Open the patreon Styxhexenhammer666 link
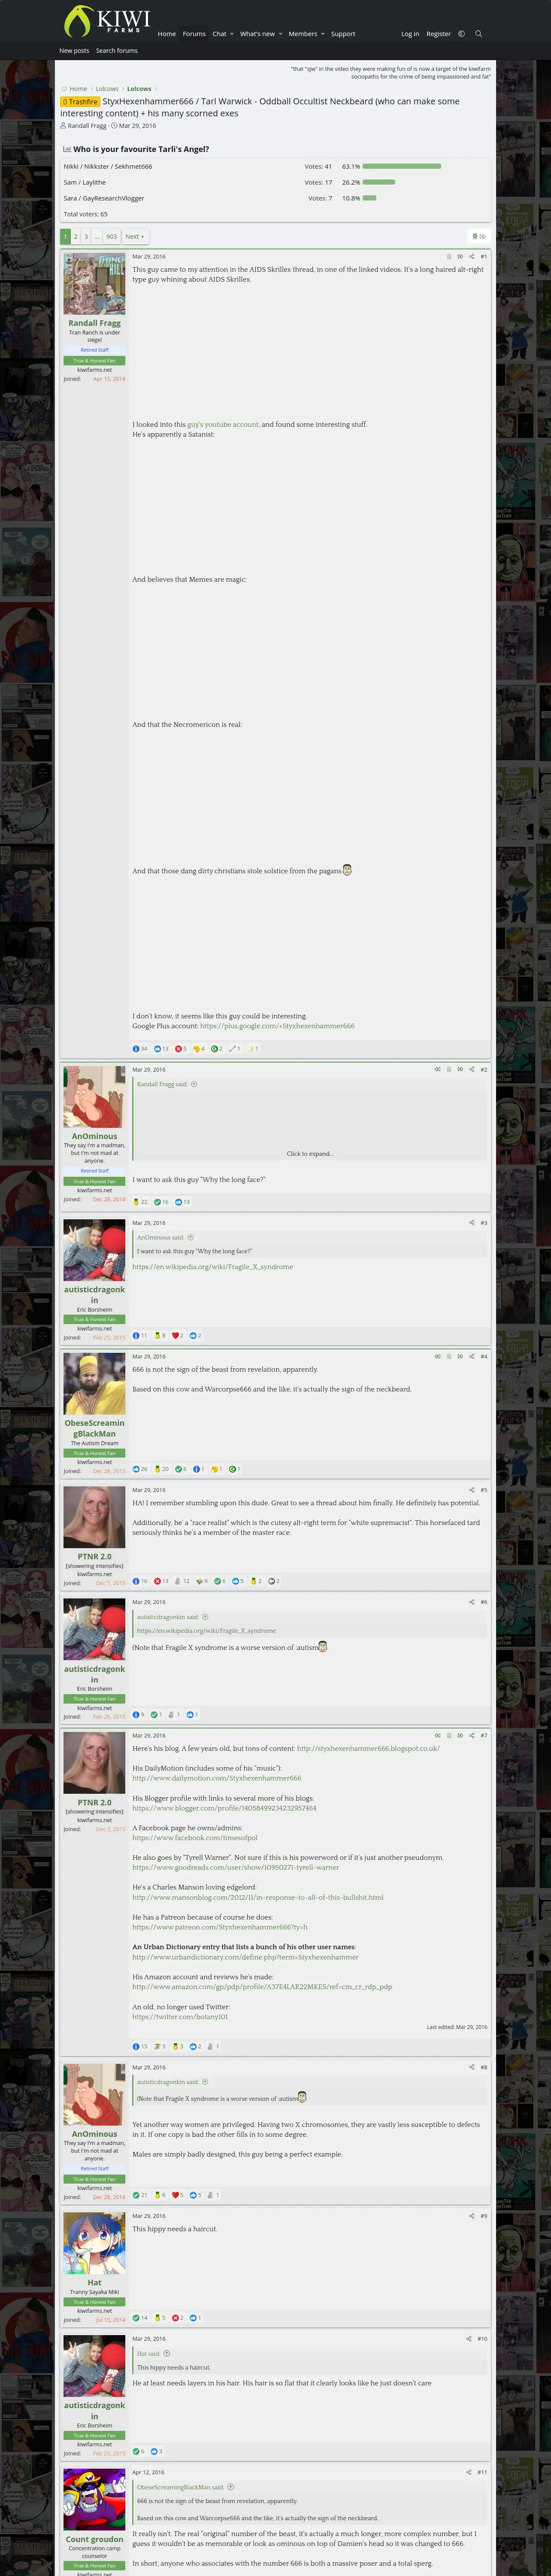The width and height of the screenshot is (551, 2576). (220, 1927)
